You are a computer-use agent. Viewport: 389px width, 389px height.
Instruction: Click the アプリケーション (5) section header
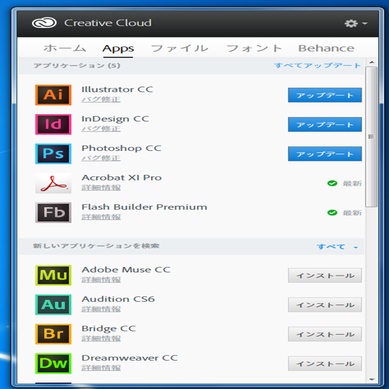point(77,66)
